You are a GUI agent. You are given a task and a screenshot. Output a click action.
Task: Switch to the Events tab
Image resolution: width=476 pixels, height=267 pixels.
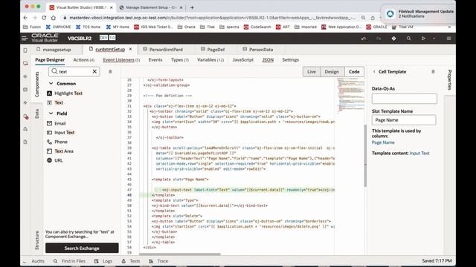(x=155, y=60)
